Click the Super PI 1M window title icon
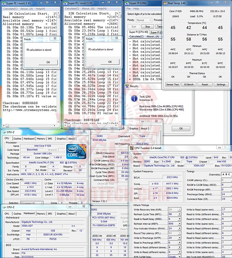 4,3
